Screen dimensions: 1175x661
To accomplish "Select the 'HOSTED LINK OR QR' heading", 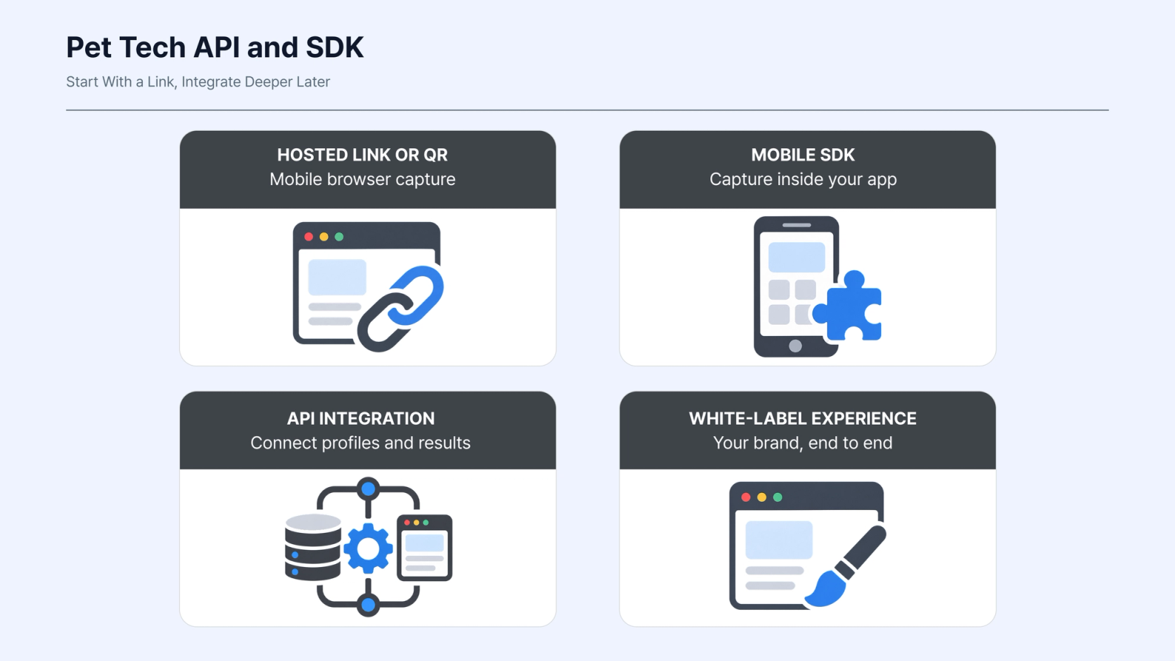I will (363, 155).
